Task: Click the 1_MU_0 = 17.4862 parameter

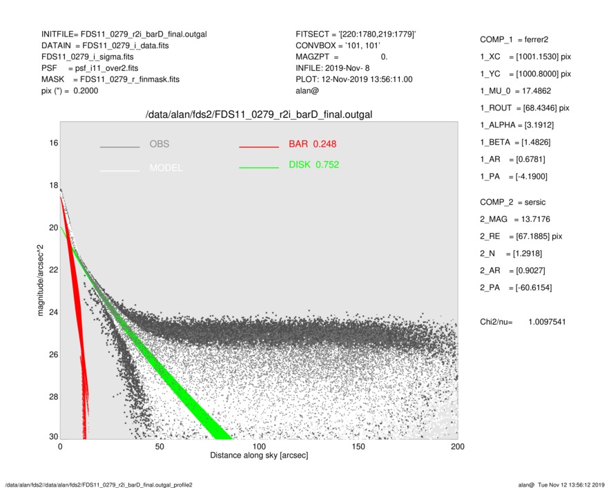Action: [x=516, y=91]
